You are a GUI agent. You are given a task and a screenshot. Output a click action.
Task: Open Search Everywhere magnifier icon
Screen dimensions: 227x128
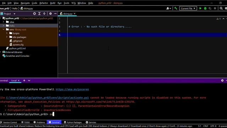[221, 9]
